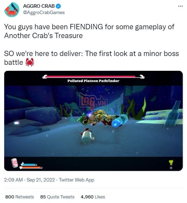Viewport: 187px width, 203px height.
Task: View the 800 Retweets list
Action: coord(19,197)
